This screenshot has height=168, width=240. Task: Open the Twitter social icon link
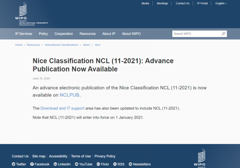click(19, 164)
